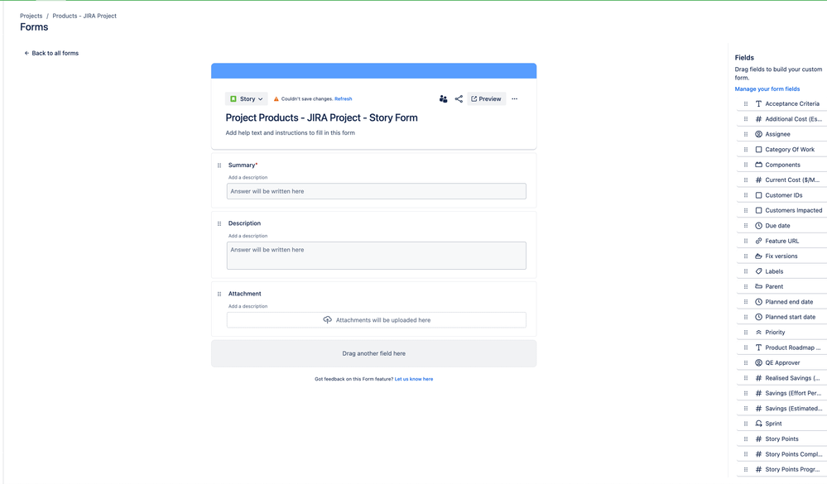Click the drag handle of Description field
The image size is (827, 484).
(x=219, y=223)
